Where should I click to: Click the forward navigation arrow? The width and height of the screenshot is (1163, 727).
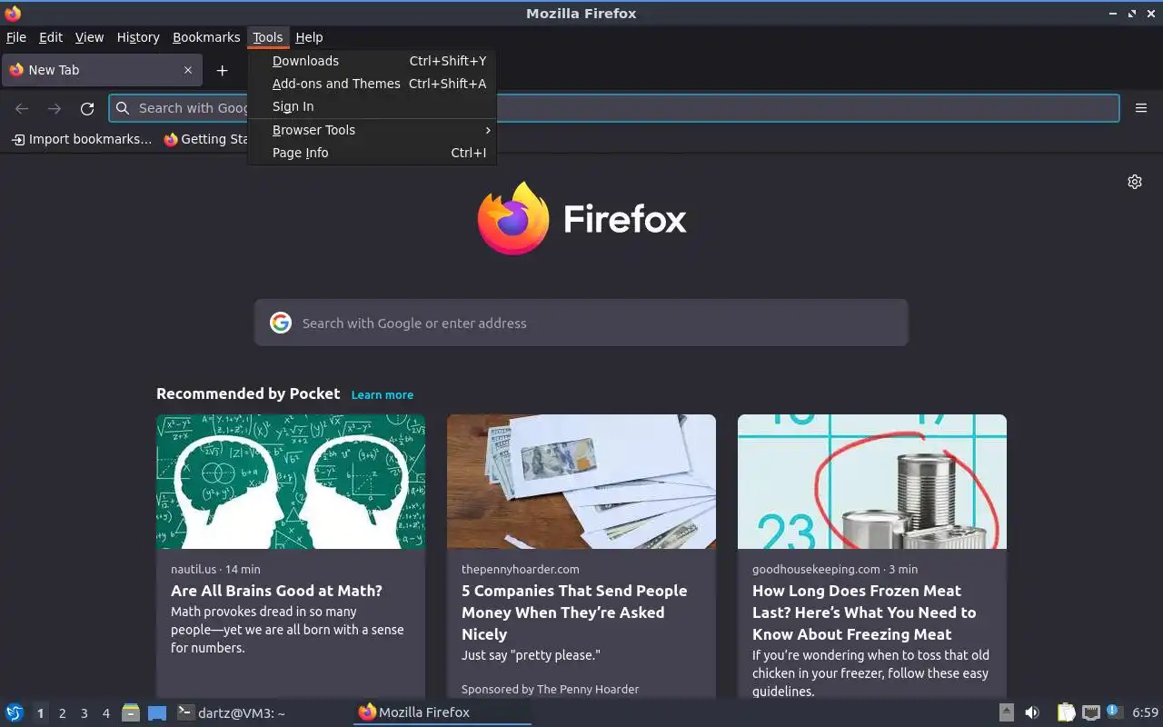coord(55,109)
